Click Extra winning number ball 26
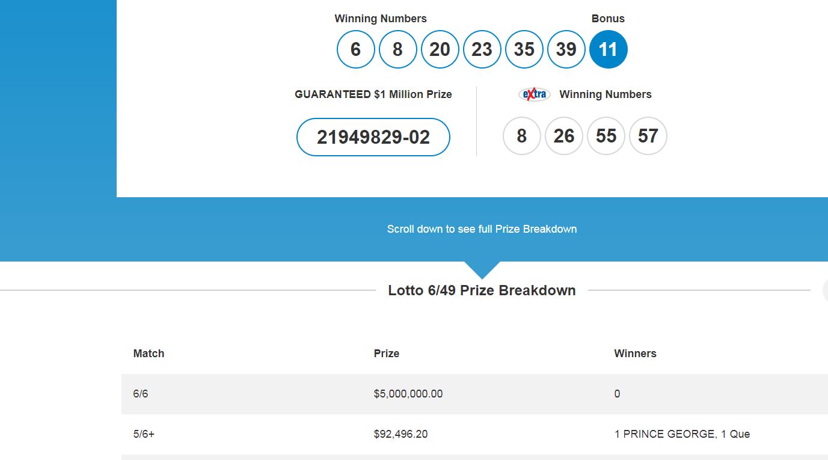 [563, 136]
